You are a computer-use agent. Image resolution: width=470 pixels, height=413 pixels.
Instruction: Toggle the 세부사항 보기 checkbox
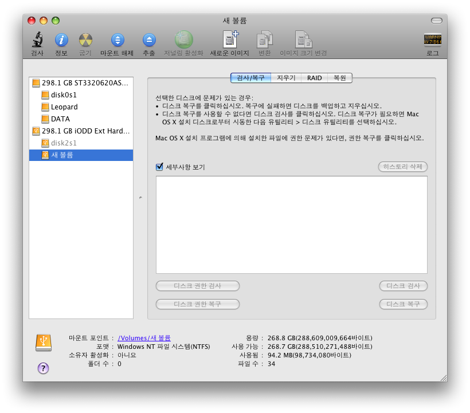[159, 167]
